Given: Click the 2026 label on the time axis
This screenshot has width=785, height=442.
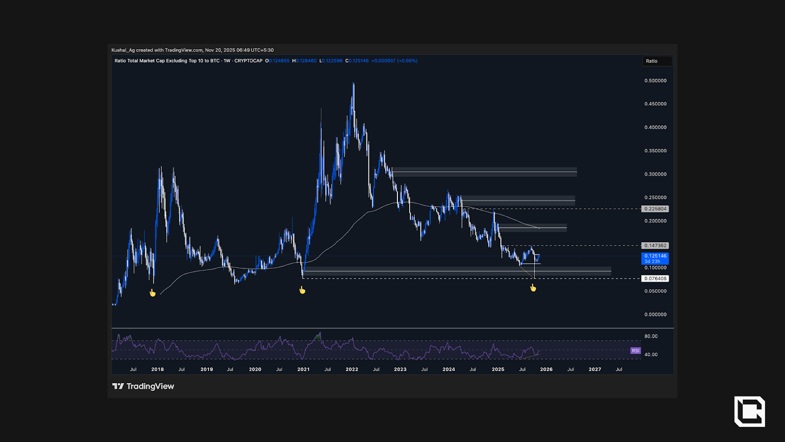Looking at the screenshot, I should [547, 369].
